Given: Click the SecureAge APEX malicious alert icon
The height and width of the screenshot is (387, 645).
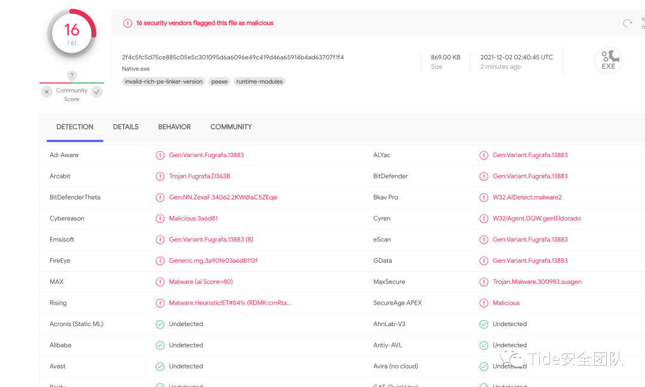Looking at the screenshot, I should click(x=484, y=303).
